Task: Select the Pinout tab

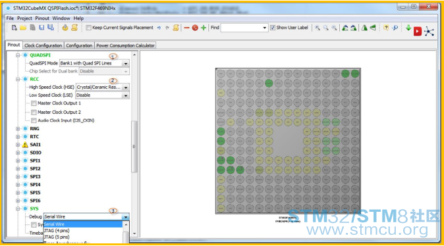Action: coord(14,45)
